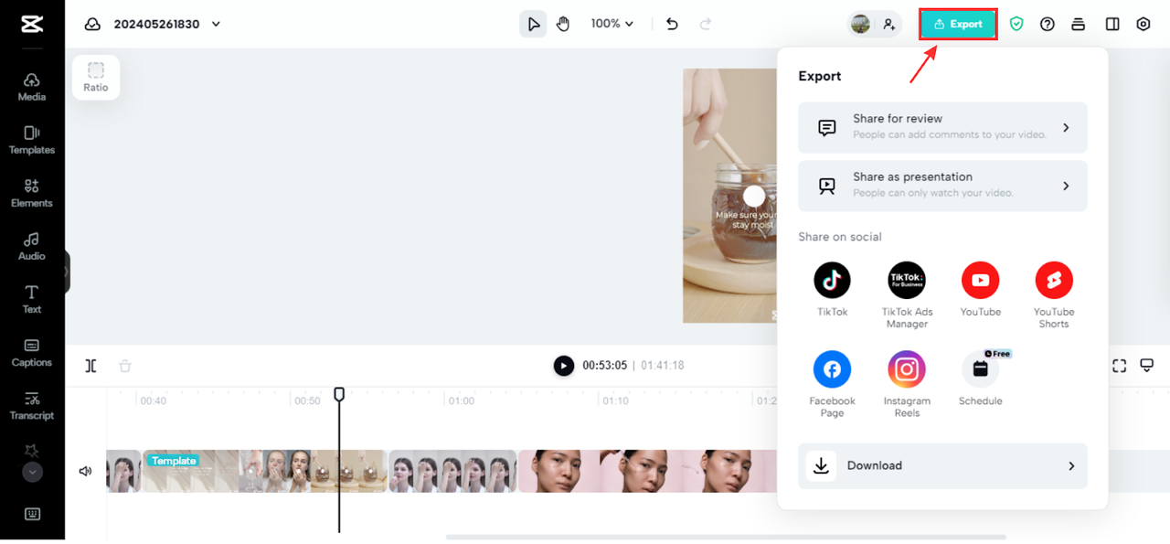Viewport: 1170px width, 544px height.
Task: Expand the Share for review chevron
Action: tap(1066, 127)
